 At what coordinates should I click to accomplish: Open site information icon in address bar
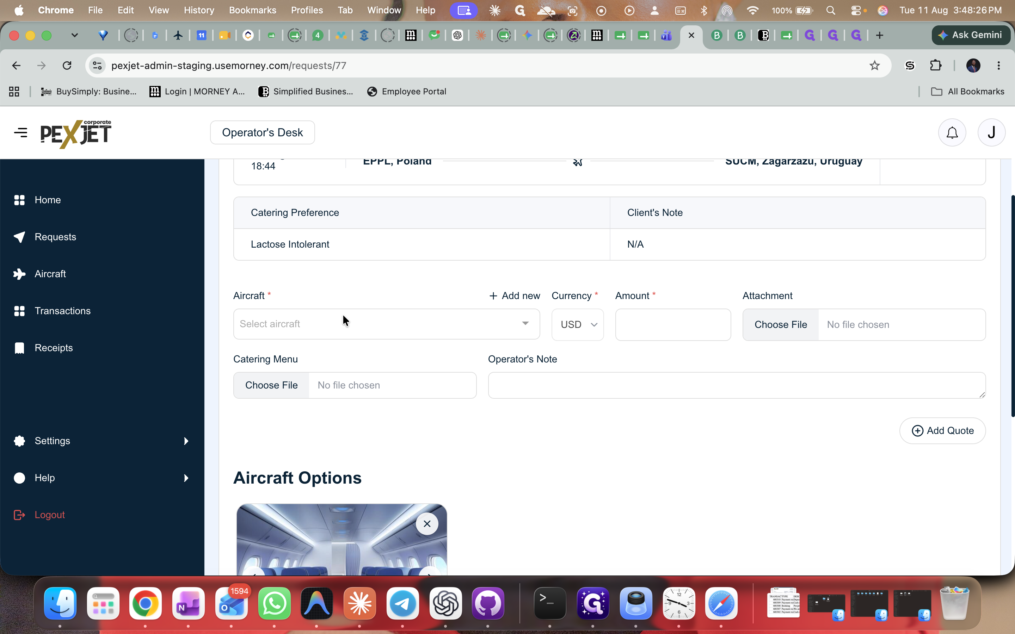[97, 66]
